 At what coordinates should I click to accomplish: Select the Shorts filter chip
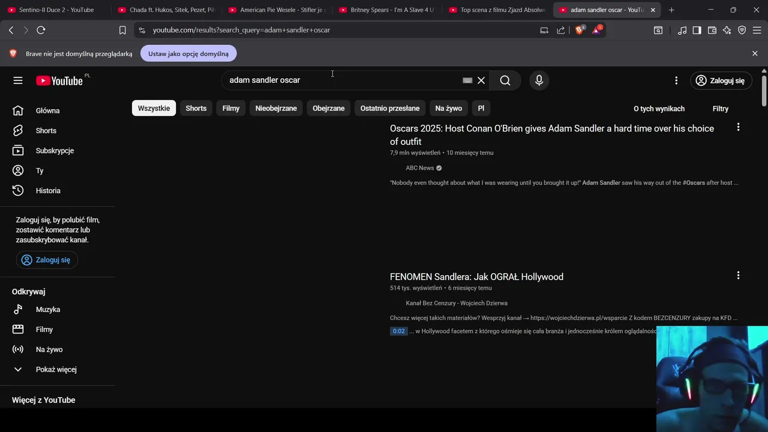[196, 109]
